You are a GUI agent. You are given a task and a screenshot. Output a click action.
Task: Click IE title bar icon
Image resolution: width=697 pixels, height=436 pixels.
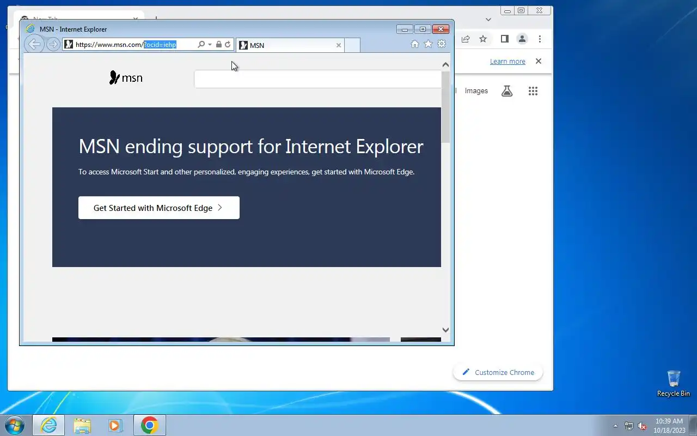point(30,29)
